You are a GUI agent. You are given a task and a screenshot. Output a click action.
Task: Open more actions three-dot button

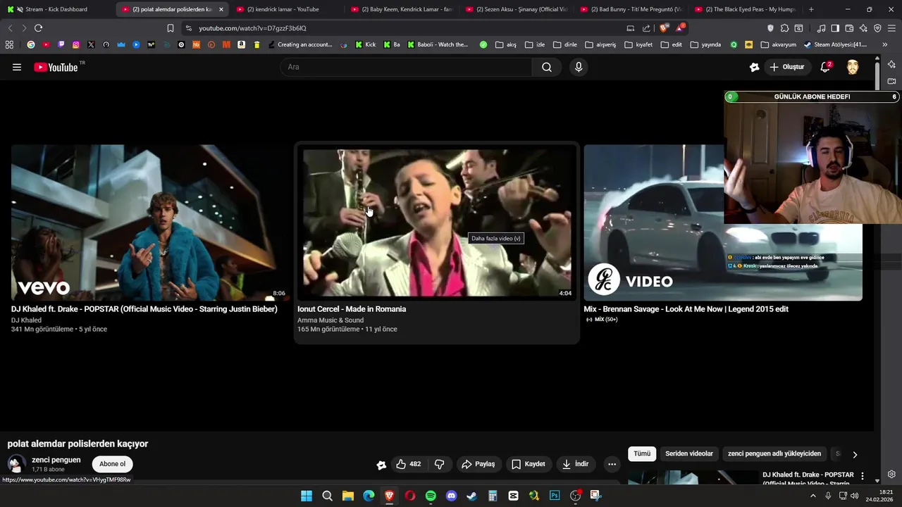coord(612,464)
